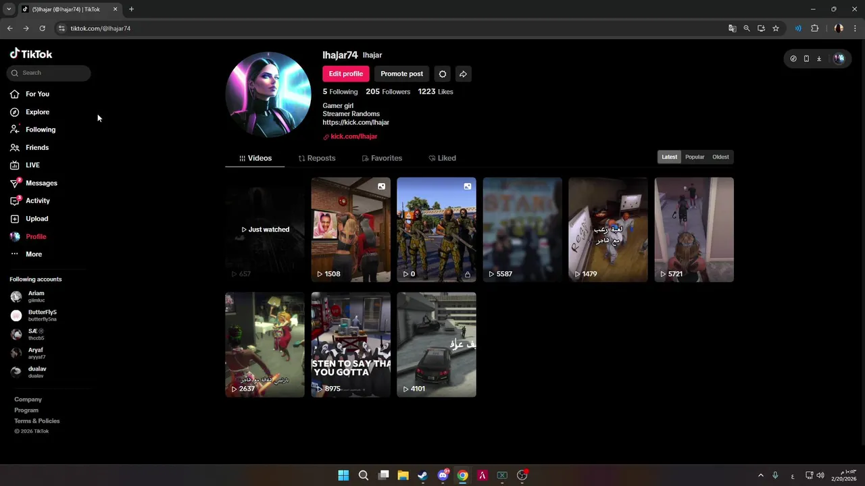The image size is (865, 486).
Task: Open the More menu in sidebar
Action: (x=34, y=254)
